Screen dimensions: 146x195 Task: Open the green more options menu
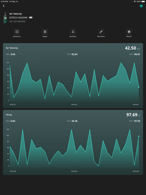pyautogui.click(x=141, y=6)
